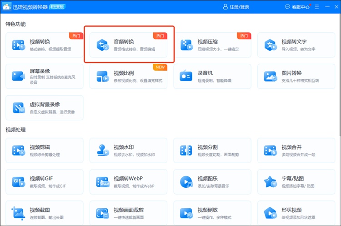Click the 屏幕录像 title text
Viewport: 341px width, 226px height.
pos(40,71)
